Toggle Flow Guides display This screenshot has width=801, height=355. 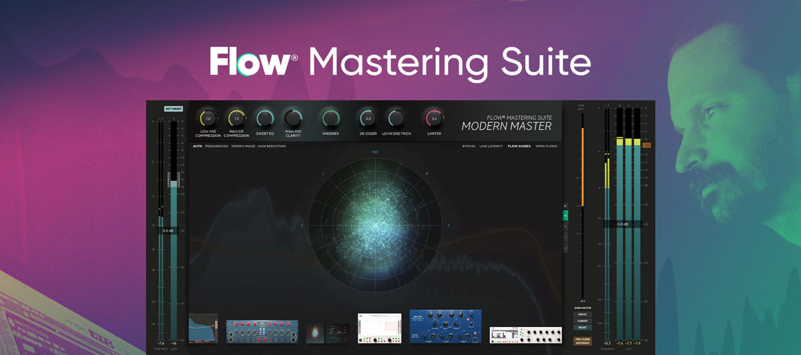tap(519, 146)
